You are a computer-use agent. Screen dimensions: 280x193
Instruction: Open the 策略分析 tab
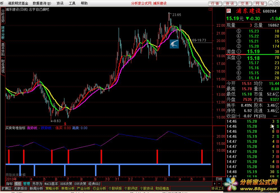pyautogui.click(x=52, y=188)
